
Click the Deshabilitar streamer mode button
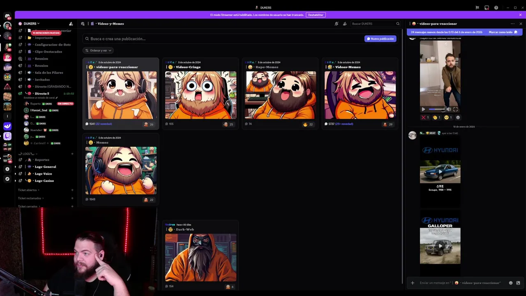point(316,15)
